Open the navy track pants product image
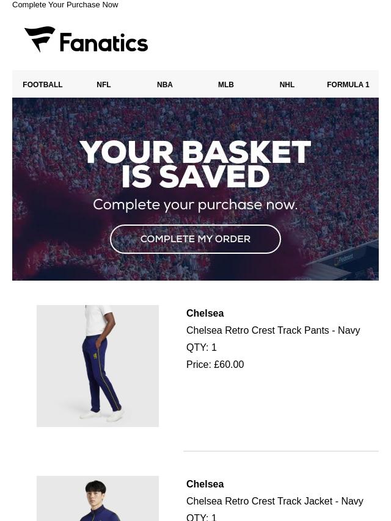This screenshot has height=521, width=391. point(98,366)
